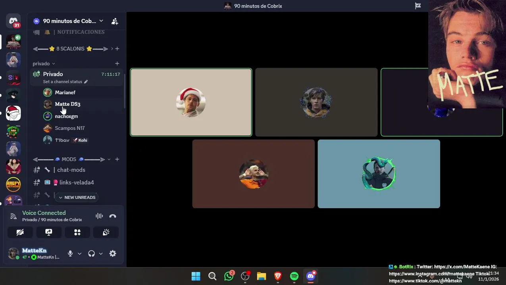The width and height of the screenshot is (506, 285).
Task: Turn on camera toggle
Action: (20, 232)
